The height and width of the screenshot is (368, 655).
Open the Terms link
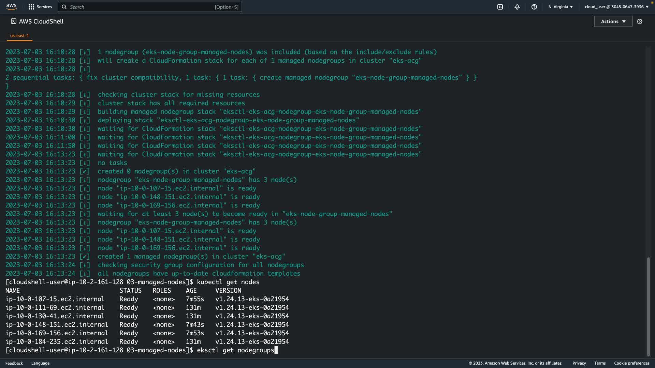click(600, 363)
